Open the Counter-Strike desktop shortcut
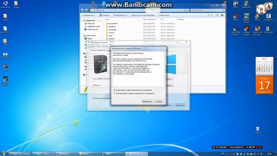The height and width of the screenshot is (156, 277). (x=268, y=17)
